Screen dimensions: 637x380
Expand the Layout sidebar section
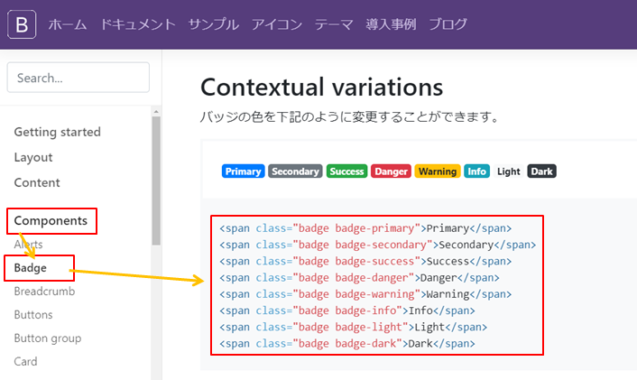(33, 157)
